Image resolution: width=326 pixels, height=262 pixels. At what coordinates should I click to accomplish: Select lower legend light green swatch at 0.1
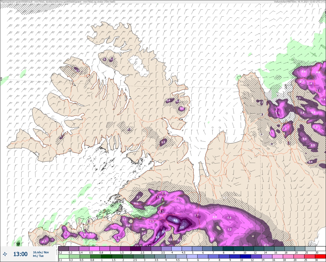63,256
